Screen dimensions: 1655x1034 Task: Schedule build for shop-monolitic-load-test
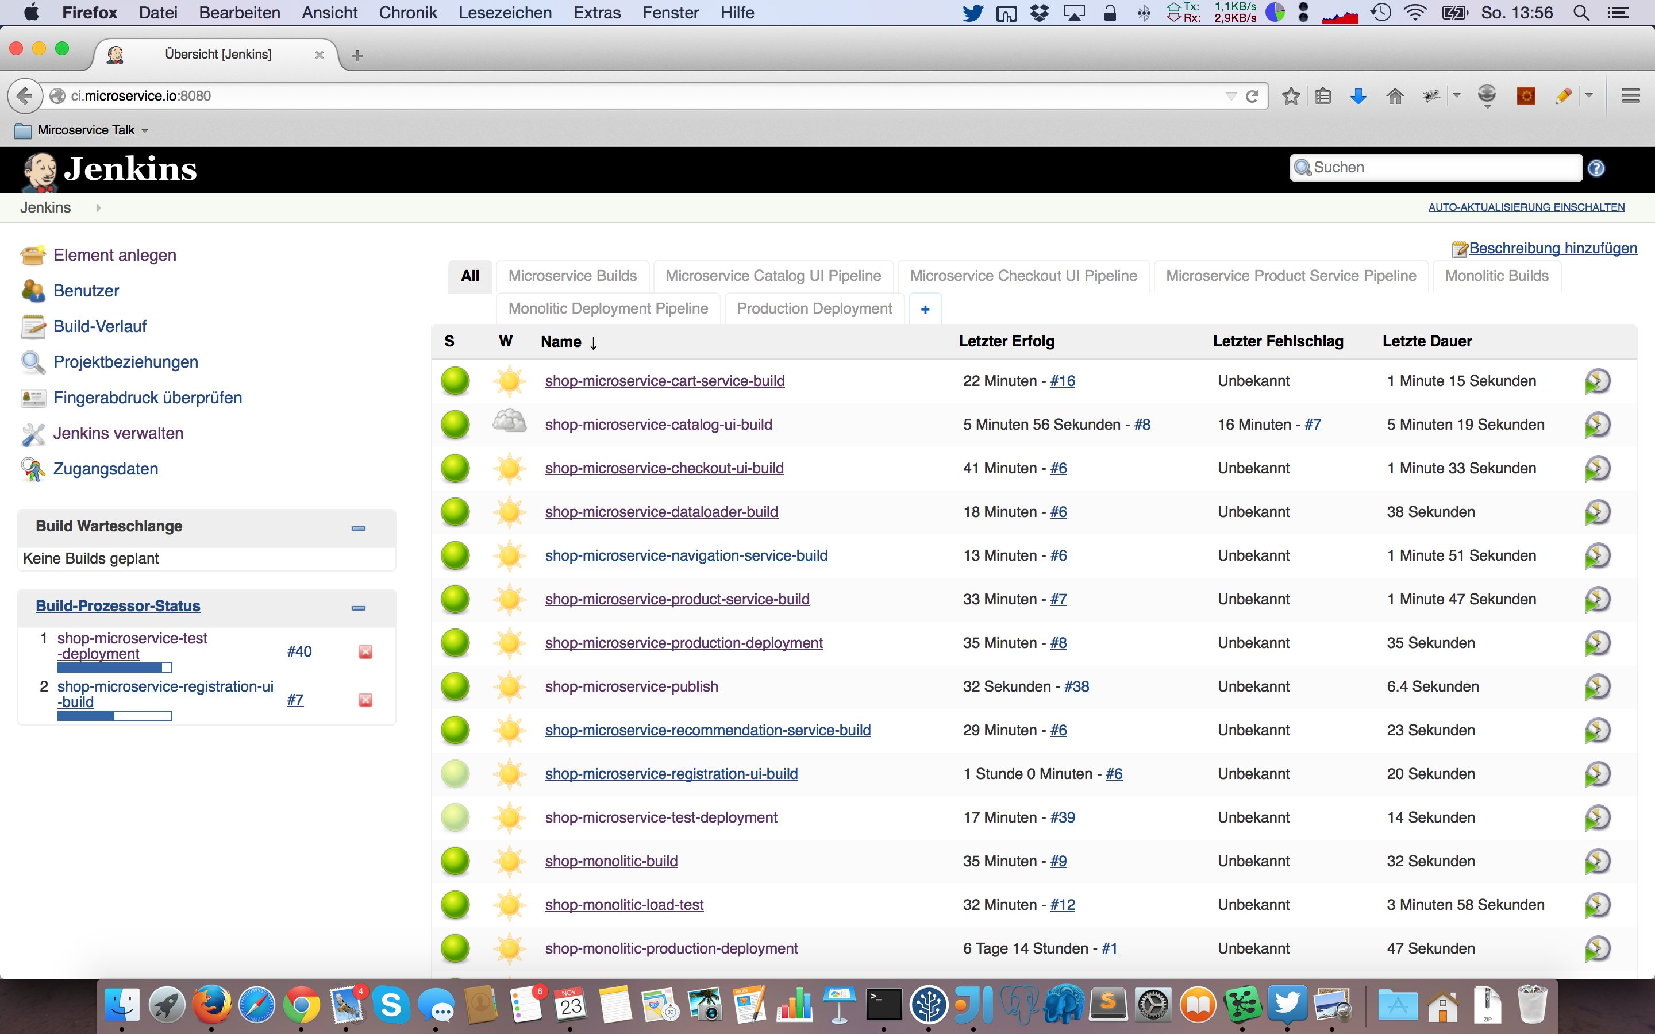pos(1597,905)
